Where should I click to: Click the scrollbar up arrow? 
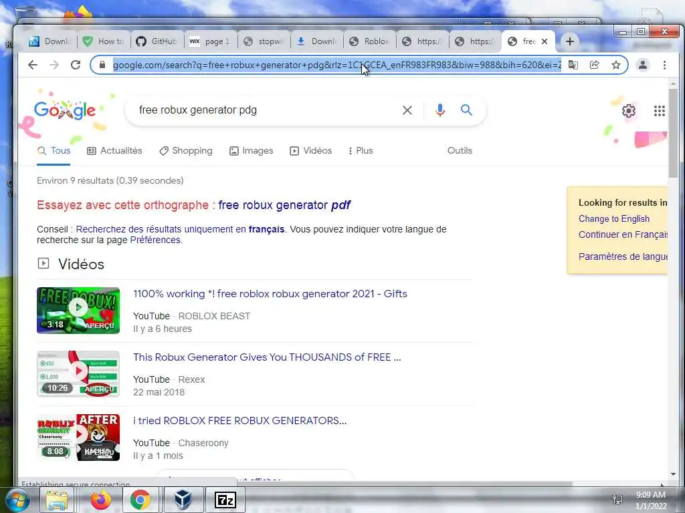(x=673, y=83)
